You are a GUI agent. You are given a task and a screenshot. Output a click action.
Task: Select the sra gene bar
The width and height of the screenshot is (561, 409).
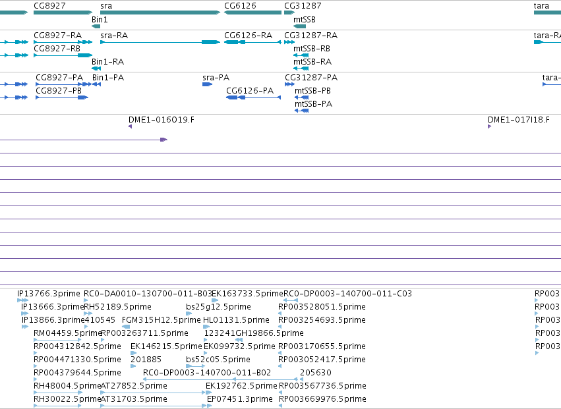(160, 13)
